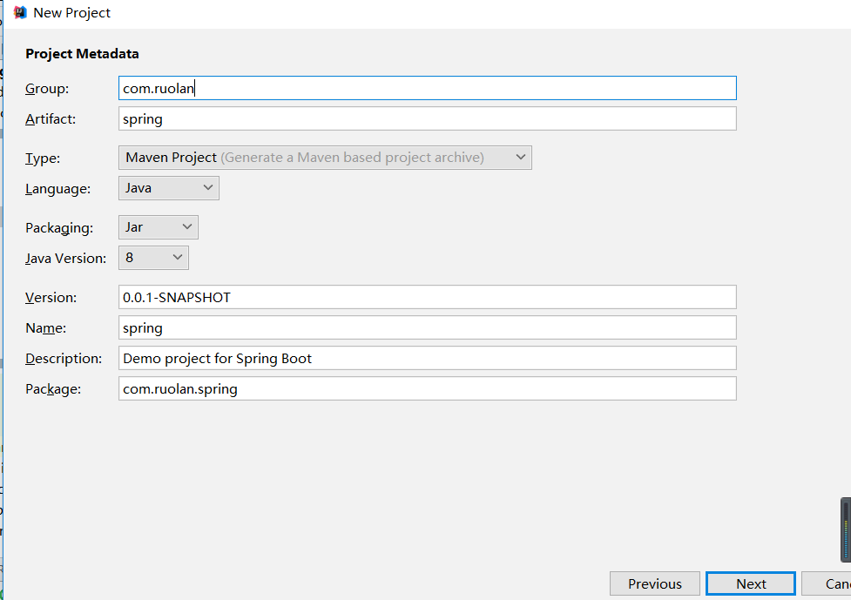This screenshot has width=851, height=600.
Task: Click the Package label
Action: click(x=52, y=389)
